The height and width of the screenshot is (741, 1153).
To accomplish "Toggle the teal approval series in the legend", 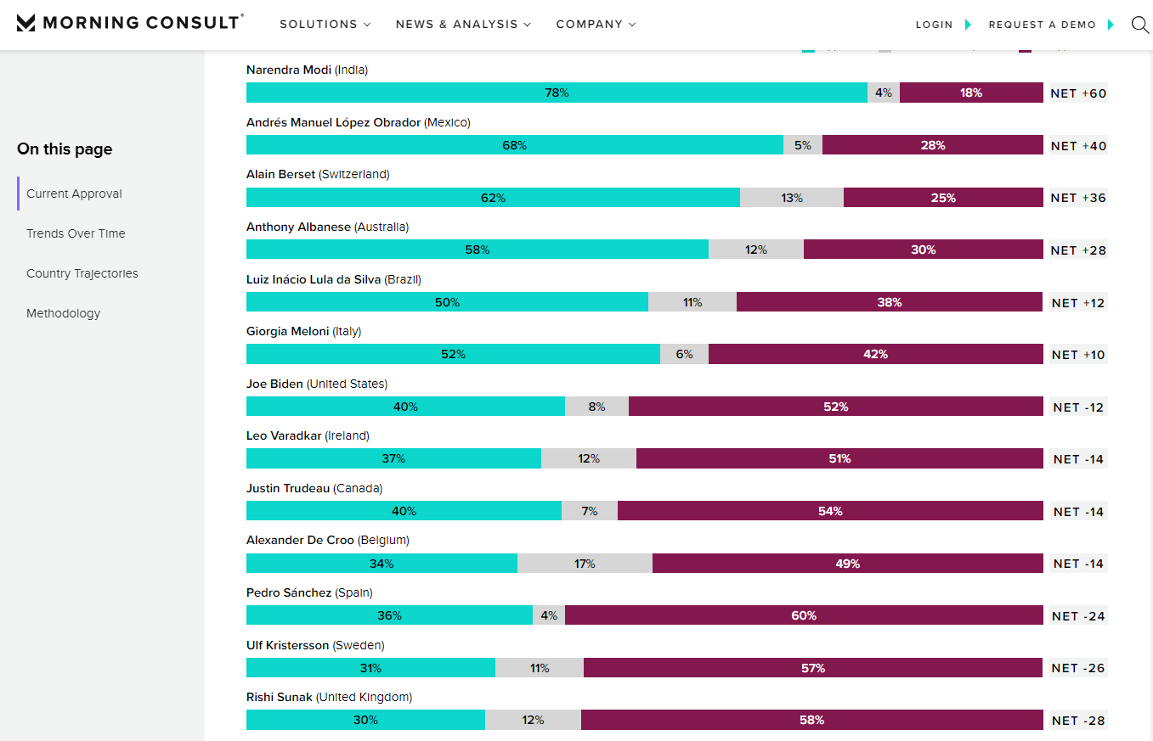I will 808,49.
